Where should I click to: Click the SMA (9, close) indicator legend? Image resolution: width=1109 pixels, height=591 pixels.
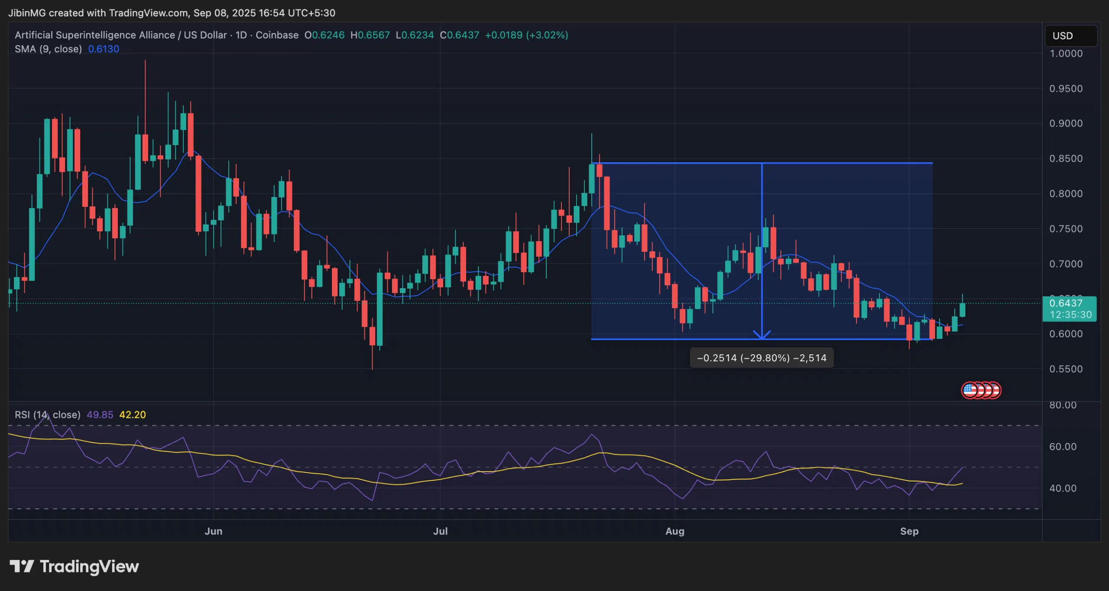(x=48, y=49)
